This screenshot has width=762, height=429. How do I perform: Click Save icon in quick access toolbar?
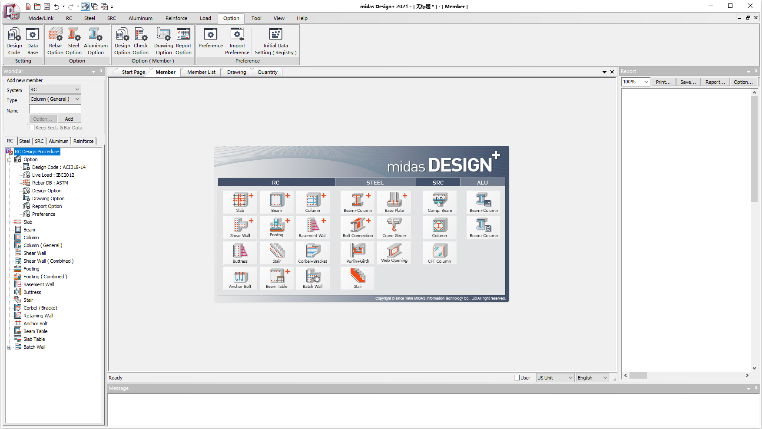point(46,7)
